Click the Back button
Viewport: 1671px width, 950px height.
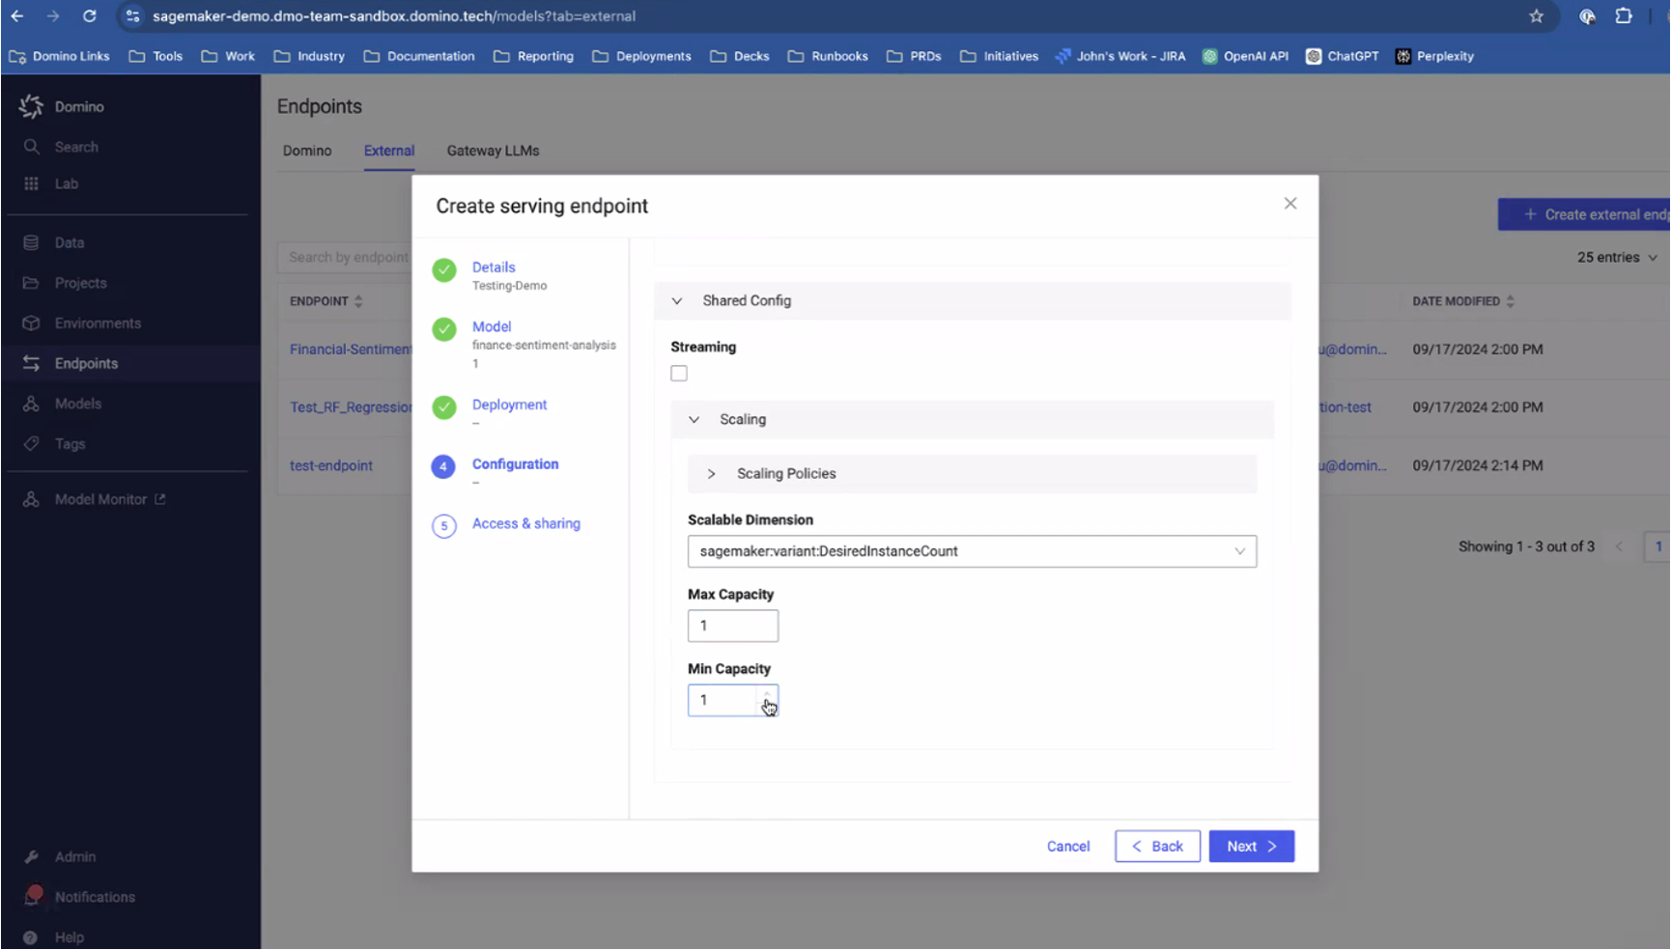[1157, 846]
